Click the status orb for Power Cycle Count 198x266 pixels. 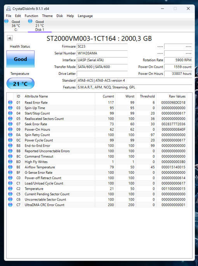pos(10,140)
